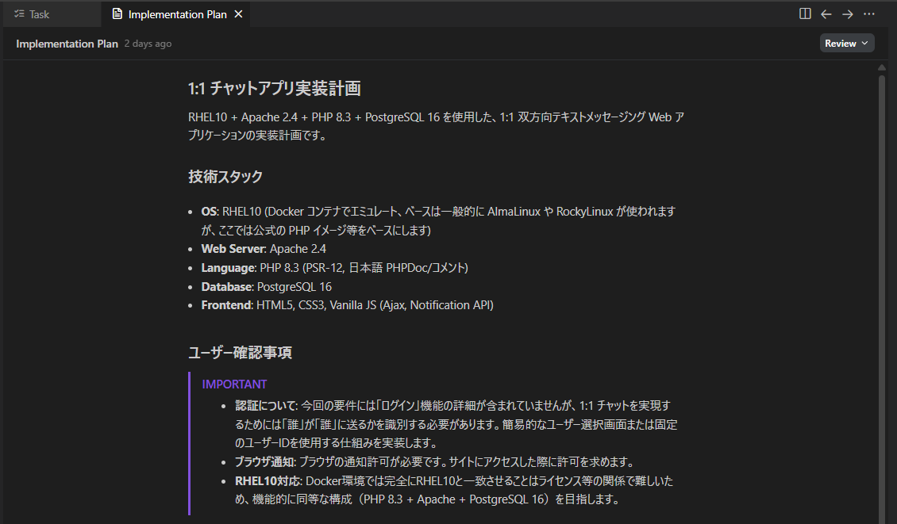Click the 1:1 チャットアプリ実装計画 heading
897x524 pixels.
tap(274, 89)
